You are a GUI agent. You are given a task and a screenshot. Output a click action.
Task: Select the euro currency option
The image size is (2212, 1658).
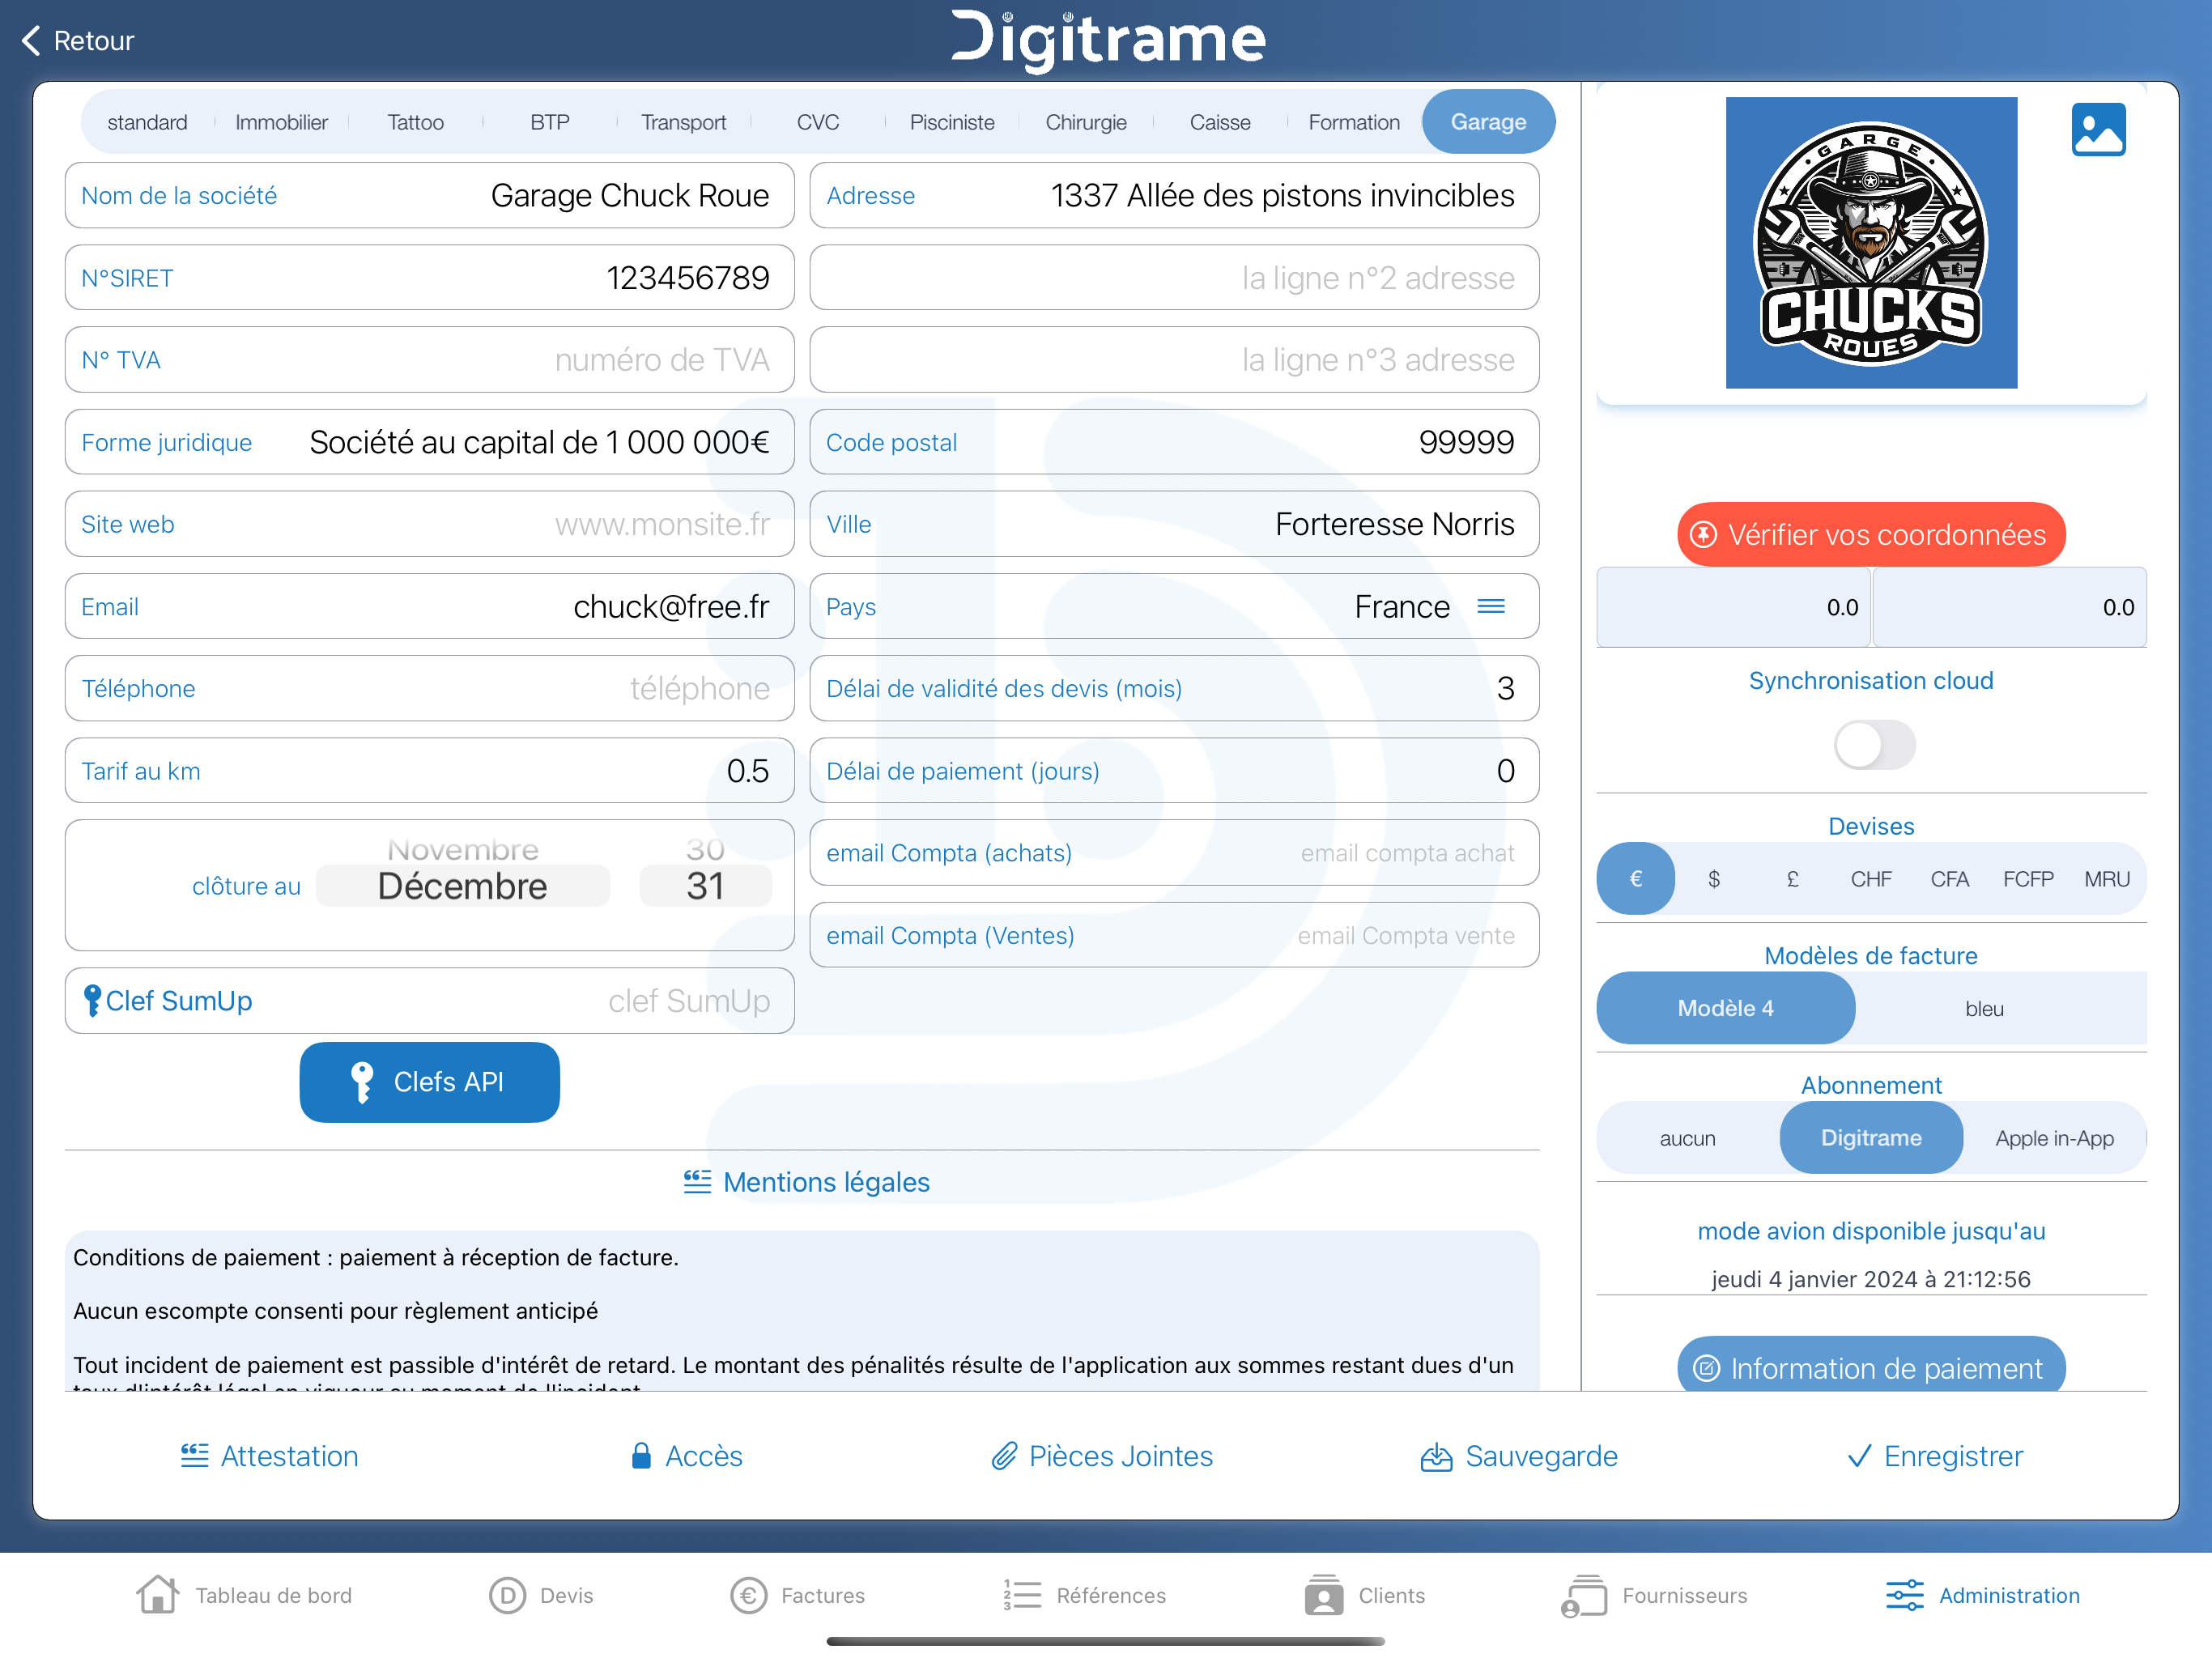(1635, 879)
